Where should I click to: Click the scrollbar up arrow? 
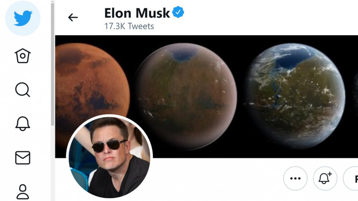tap(52, 1)
